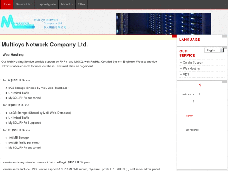
Task: Click the Multisys Network Company Ltd. page heading
Action: [45, 45]
